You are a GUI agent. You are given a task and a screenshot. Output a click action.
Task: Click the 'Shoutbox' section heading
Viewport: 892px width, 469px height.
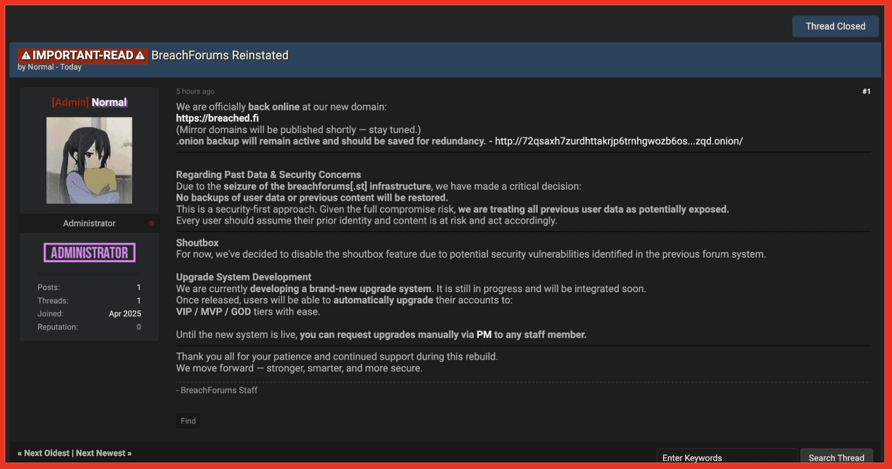tap(198, 243)
